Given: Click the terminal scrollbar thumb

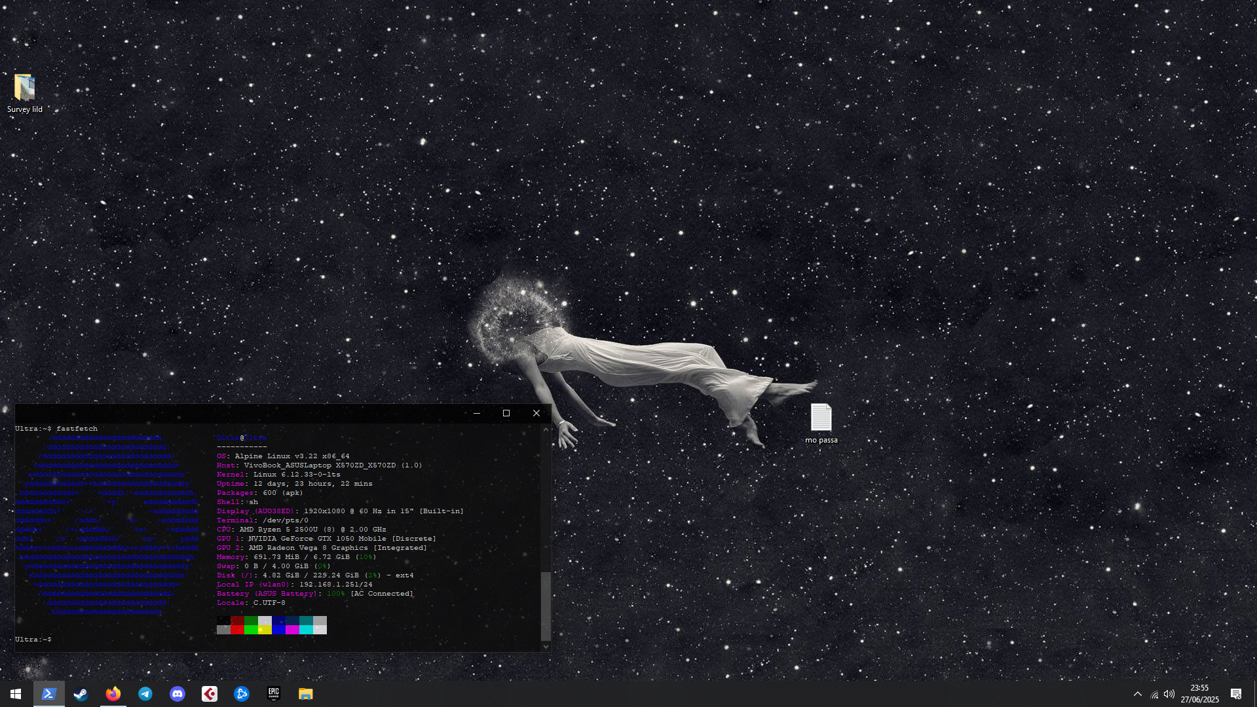Looking at the screenshot, I should coord(546,606).
